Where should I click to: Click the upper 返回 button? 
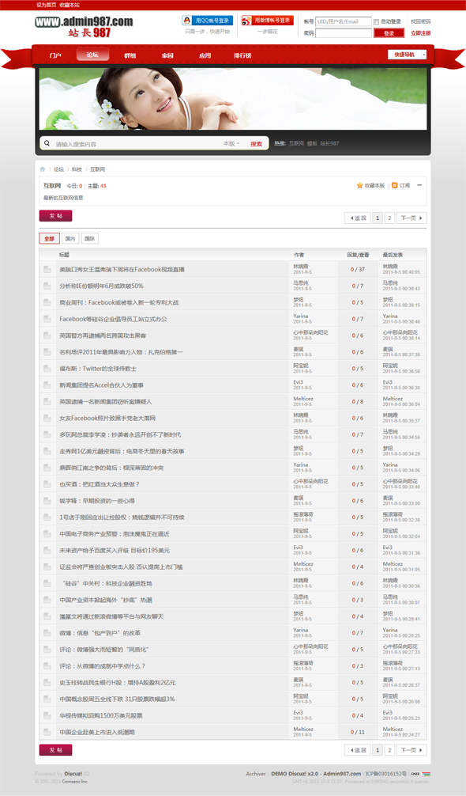(x=358, y=218)
